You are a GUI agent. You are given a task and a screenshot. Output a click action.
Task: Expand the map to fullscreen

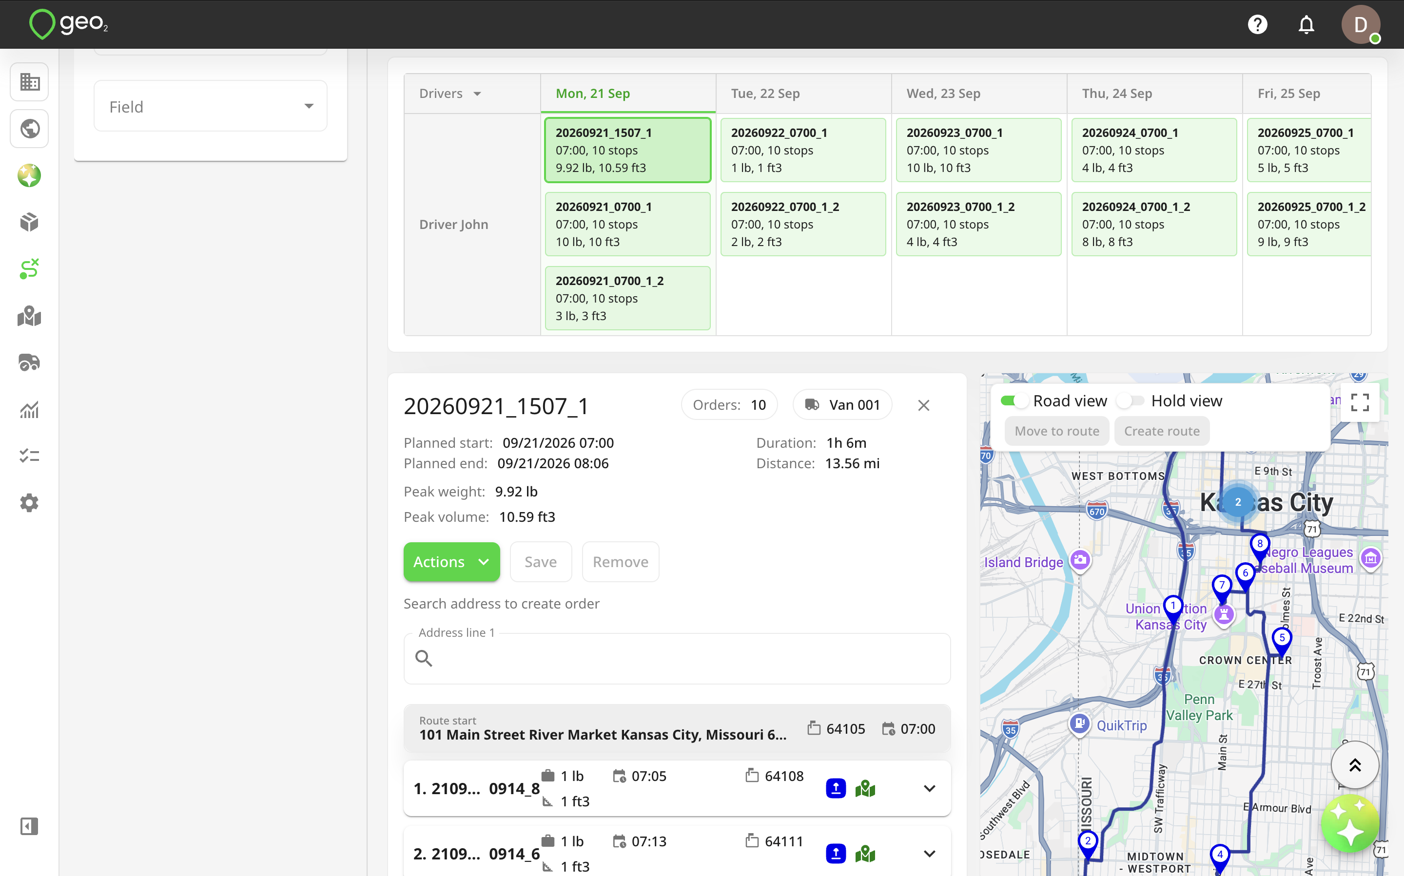[x=1360, y=402]
